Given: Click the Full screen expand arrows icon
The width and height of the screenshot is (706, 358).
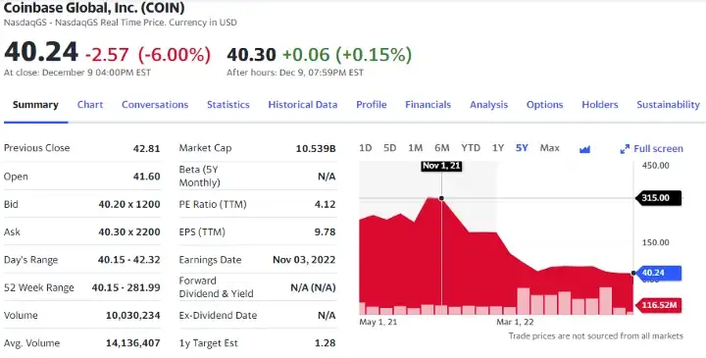Looking at the screenshot, I should click(x=625, y=149).
